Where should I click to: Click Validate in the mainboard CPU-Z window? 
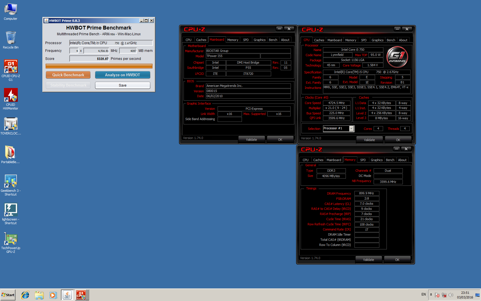pos(251,140)
